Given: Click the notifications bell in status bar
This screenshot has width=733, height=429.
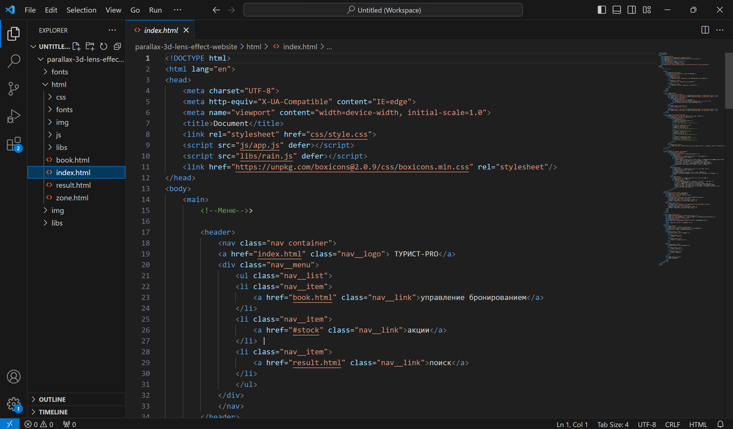Looking at the screenshot, I should (721, 424).
